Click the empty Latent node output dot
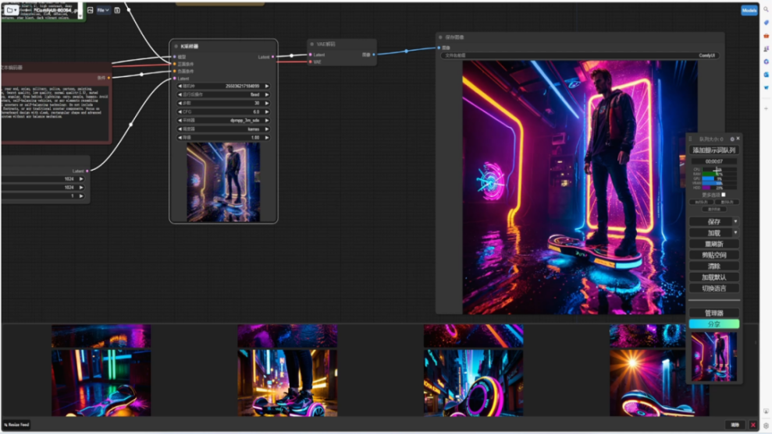 pos(87,171)
